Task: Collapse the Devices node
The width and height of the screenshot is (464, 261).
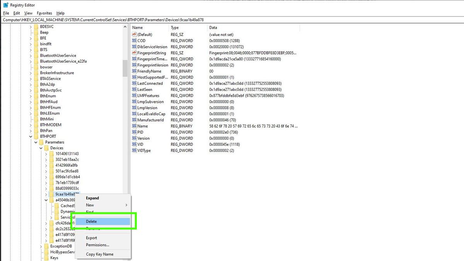Action: (41, 148)
